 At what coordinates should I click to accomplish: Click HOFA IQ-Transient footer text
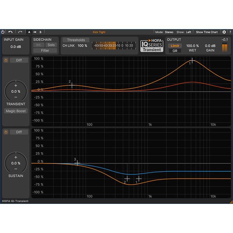click(15, 201)
